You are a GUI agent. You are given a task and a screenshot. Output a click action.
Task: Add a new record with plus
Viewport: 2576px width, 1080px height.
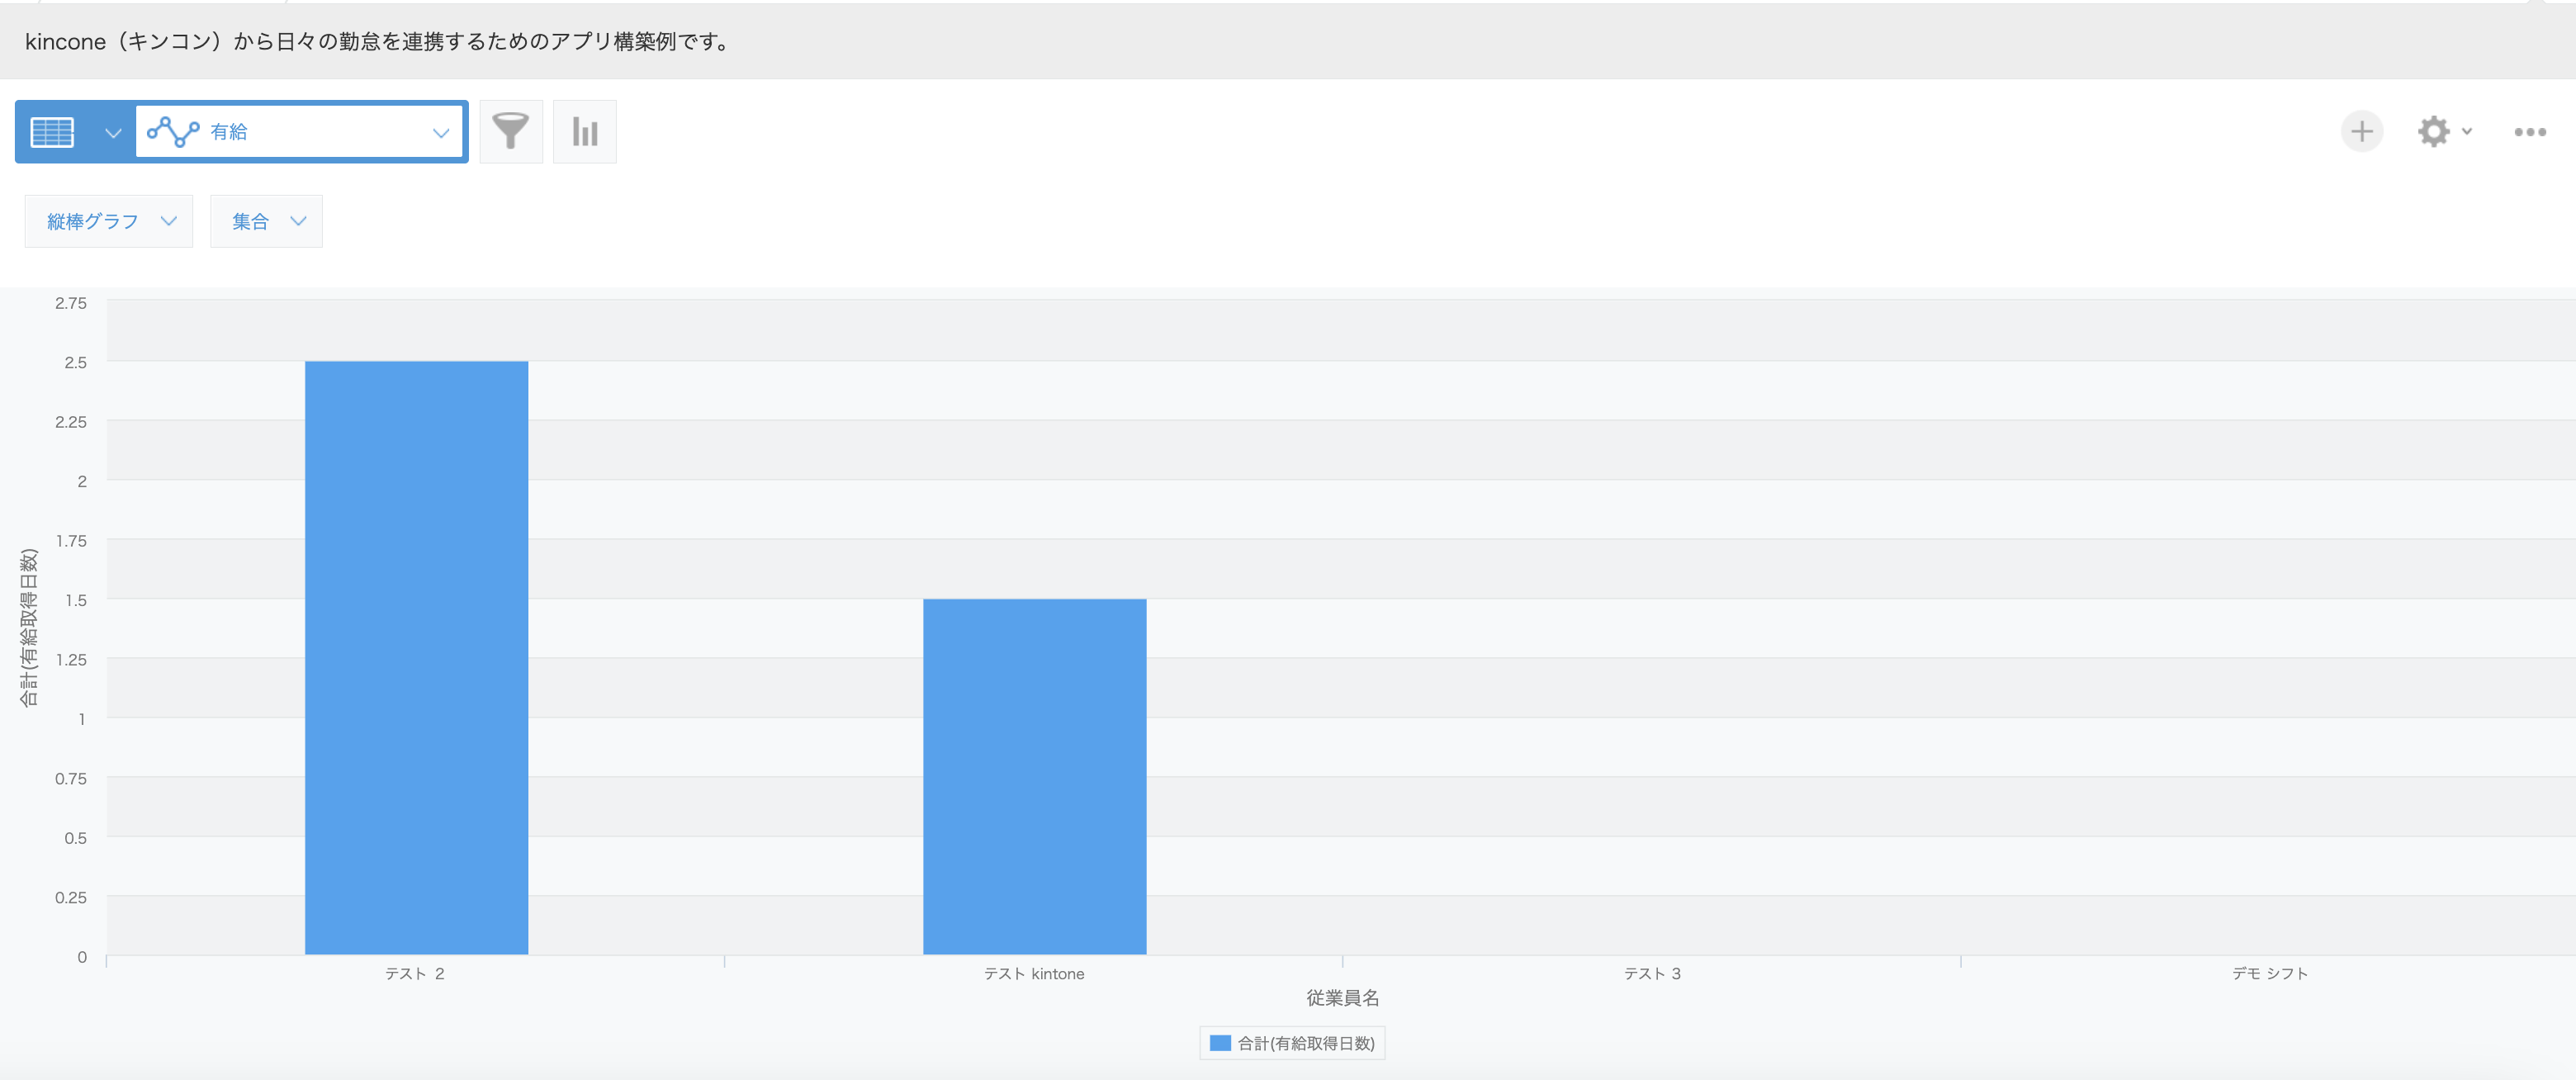2361,131
